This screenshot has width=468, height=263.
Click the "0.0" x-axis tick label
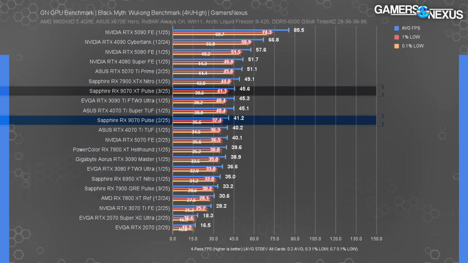pos(172,239)
